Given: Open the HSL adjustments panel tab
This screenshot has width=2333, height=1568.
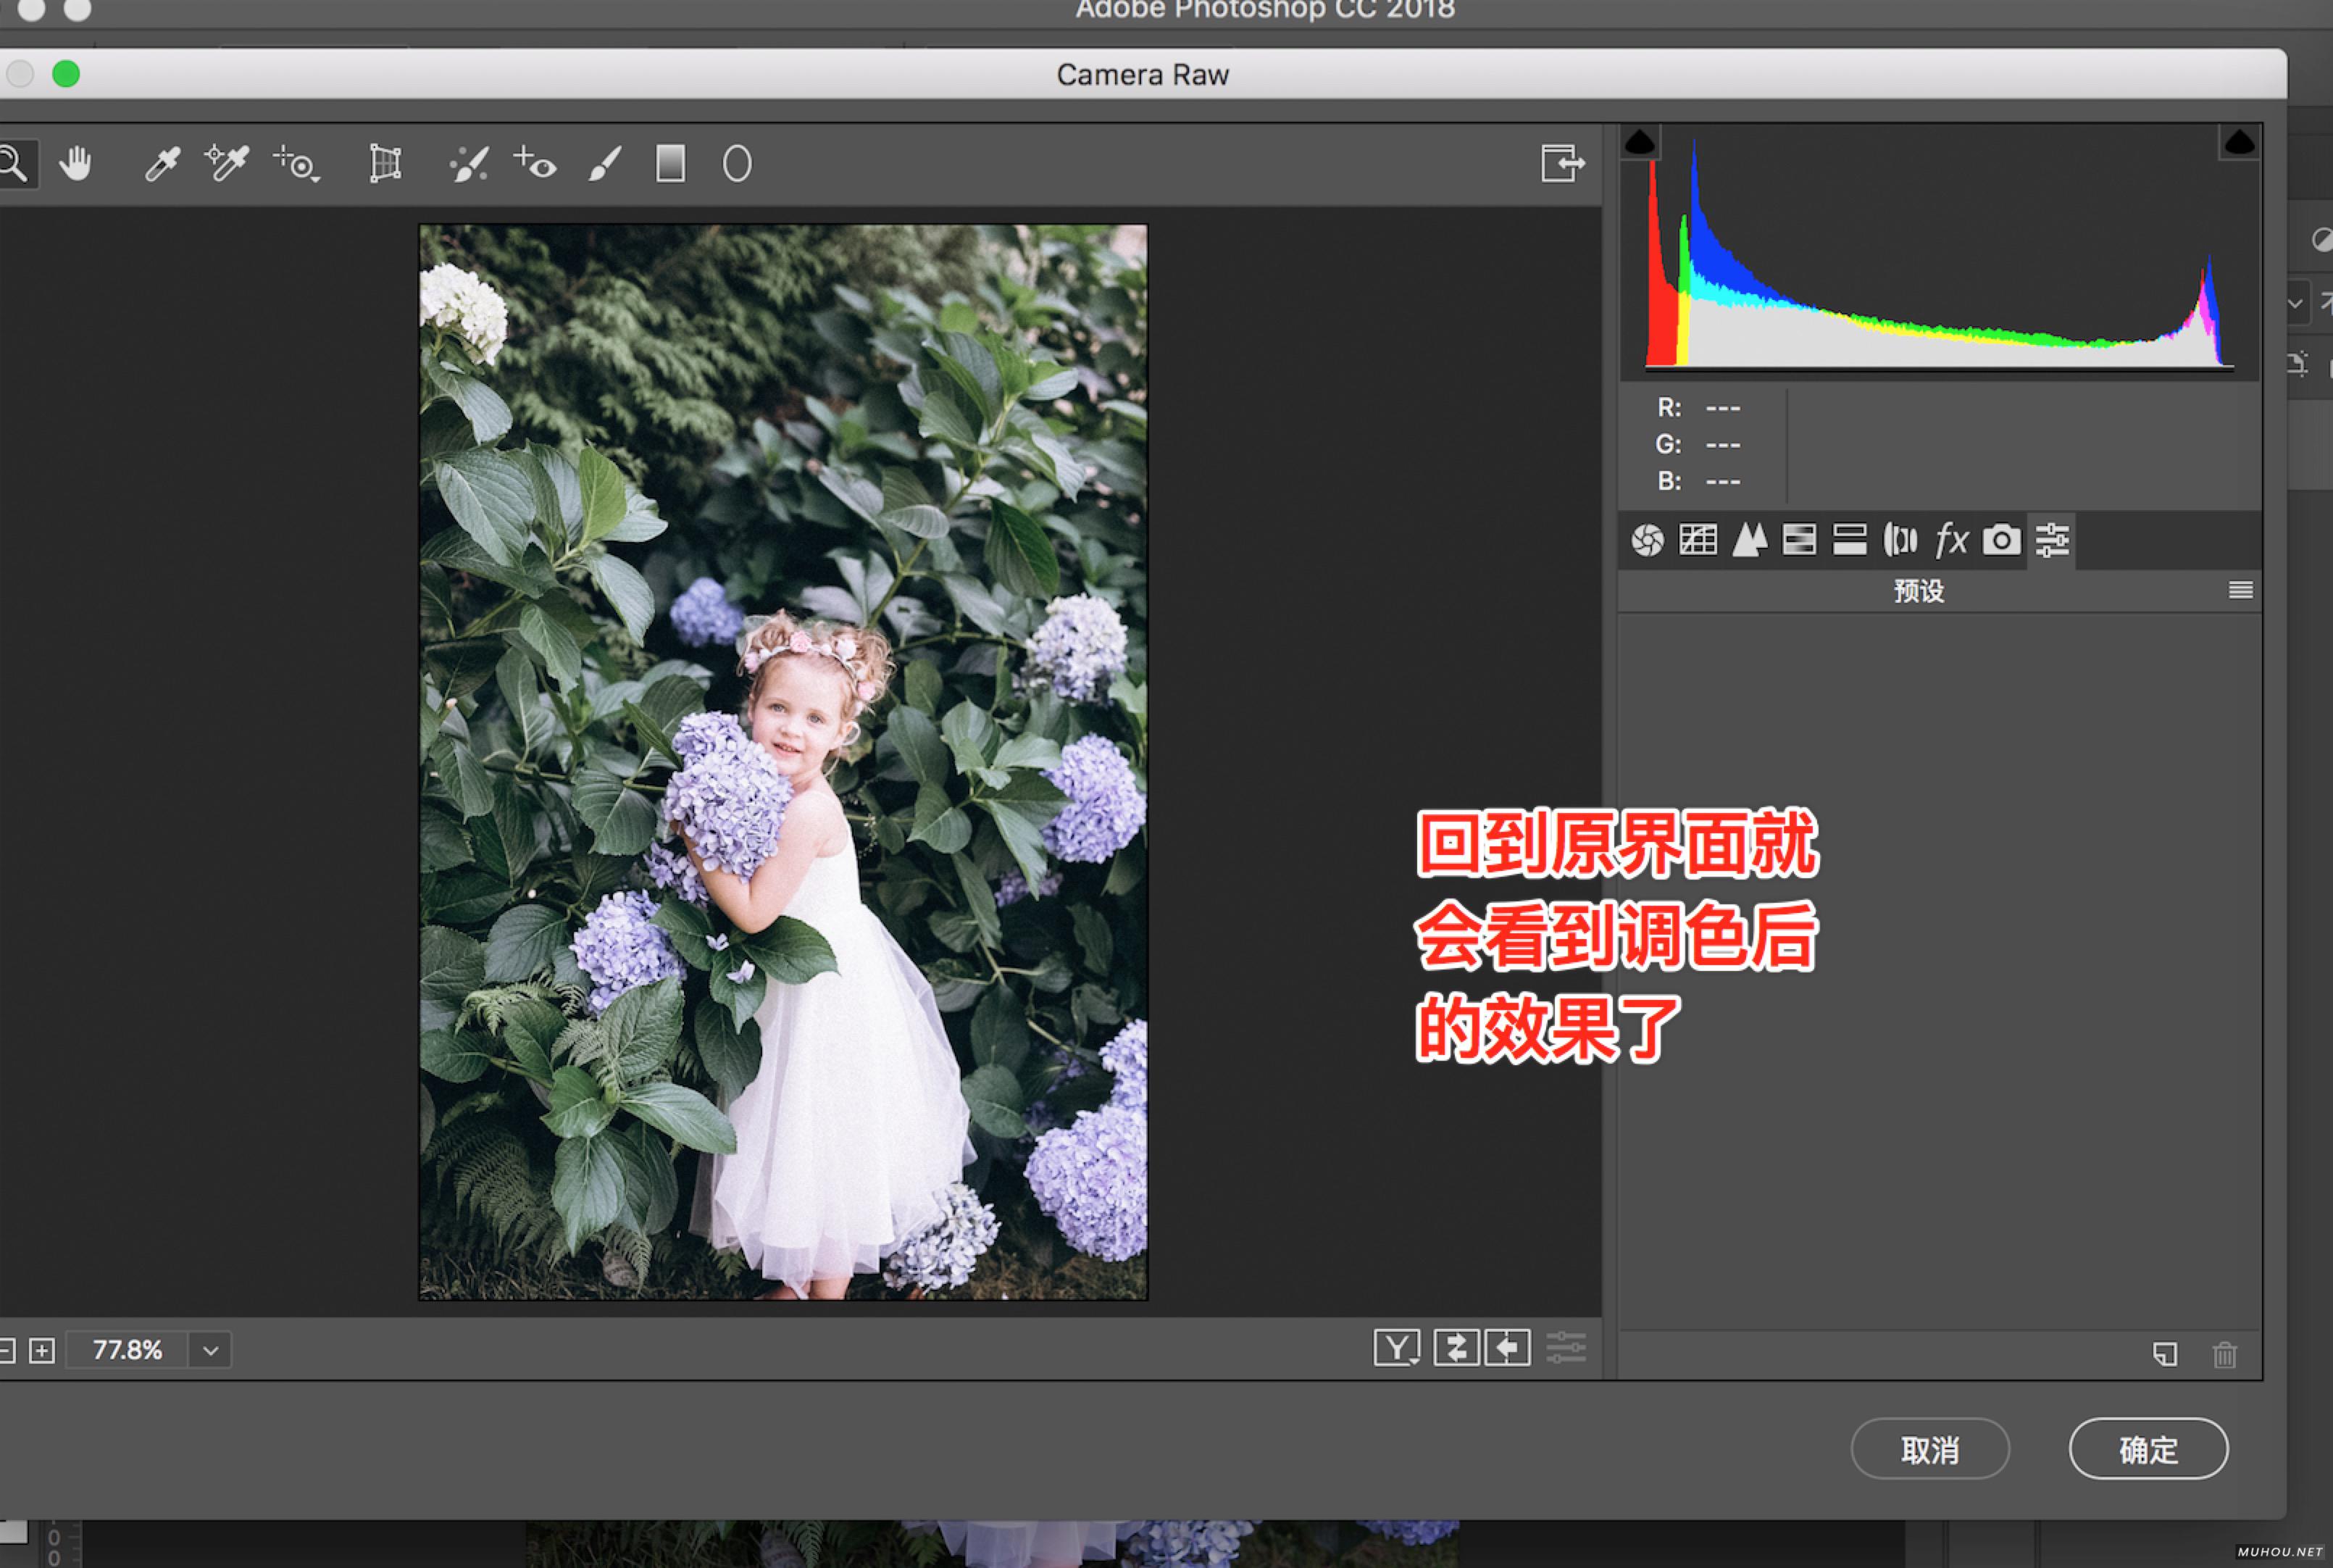Looking at the screenshot, I should coord(1799,540).
